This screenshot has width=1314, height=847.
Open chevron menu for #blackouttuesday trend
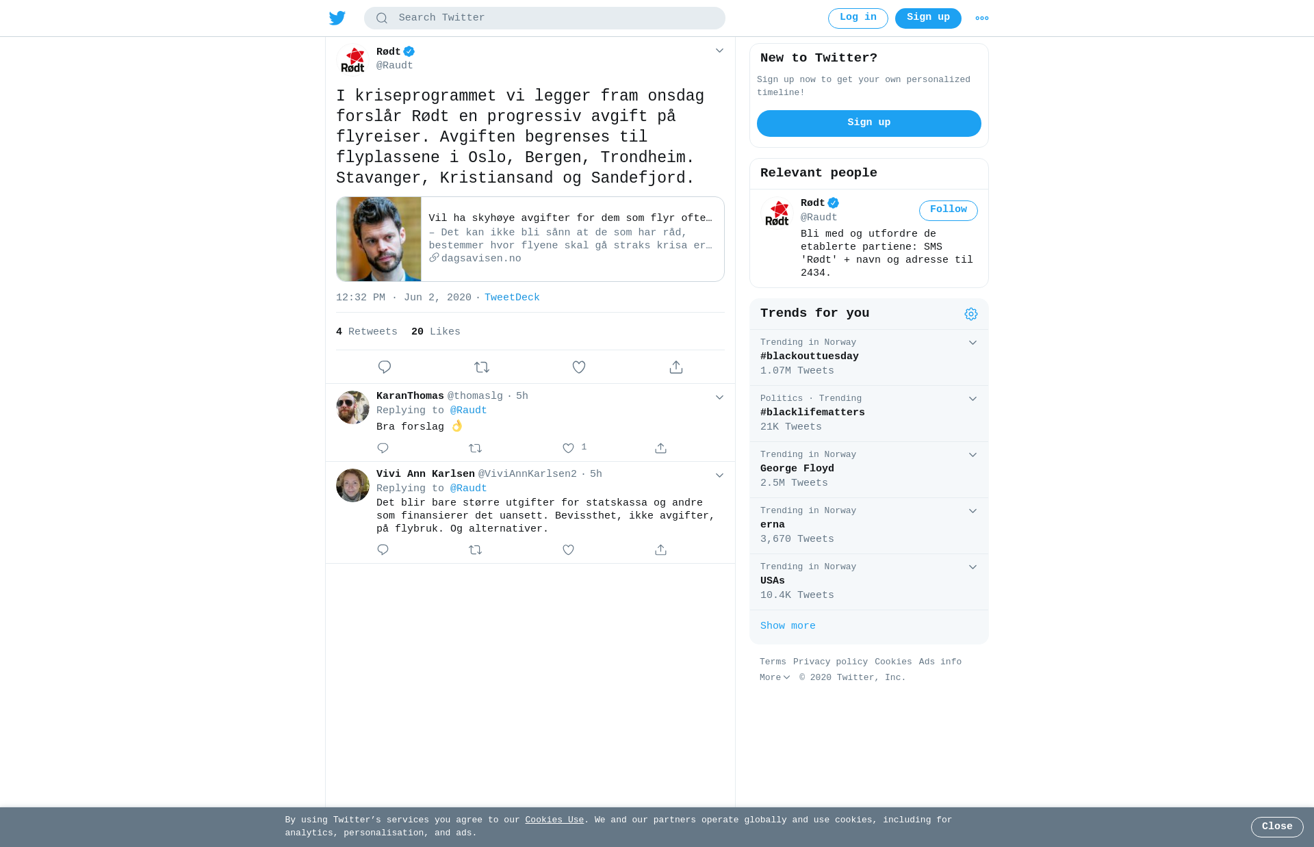[x=972, y=343]
